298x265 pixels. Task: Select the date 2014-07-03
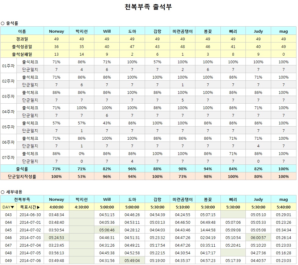[x=30, y=237]
